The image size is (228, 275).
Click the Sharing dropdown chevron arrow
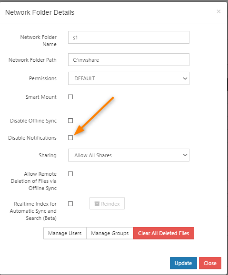pos(185,155)
